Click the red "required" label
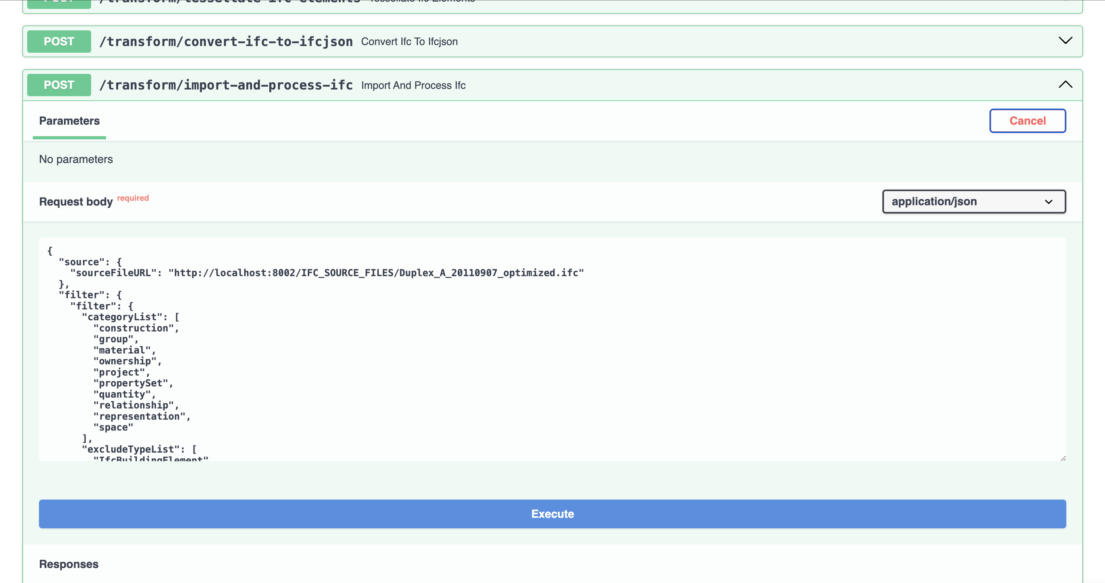 coord(133,198)
